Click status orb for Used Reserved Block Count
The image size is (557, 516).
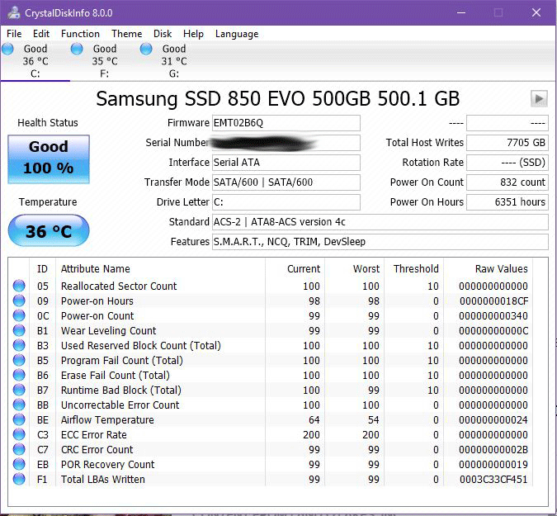click(19, 345)
